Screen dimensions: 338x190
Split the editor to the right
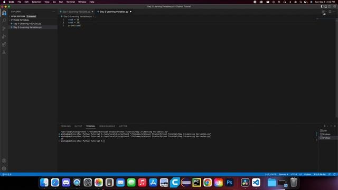coord(330,12)
